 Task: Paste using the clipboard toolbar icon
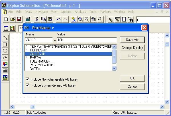[x=50, y=19]
